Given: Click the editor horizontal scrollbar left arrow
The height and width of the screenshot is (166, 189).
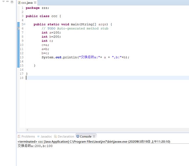Looking at the screenshot, I should click(x=27, y=130).
